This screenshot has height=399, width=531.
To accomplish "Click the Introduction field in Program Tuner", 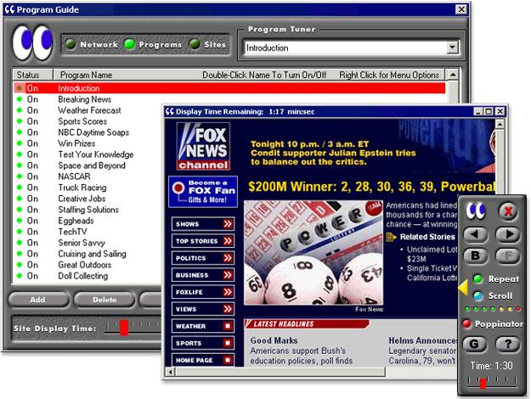I will pos(346,48).
